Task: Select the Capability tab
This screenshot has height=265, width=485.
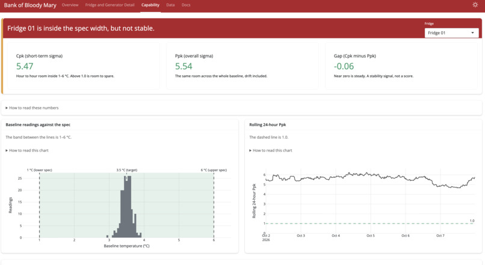Action: (150, 5)
